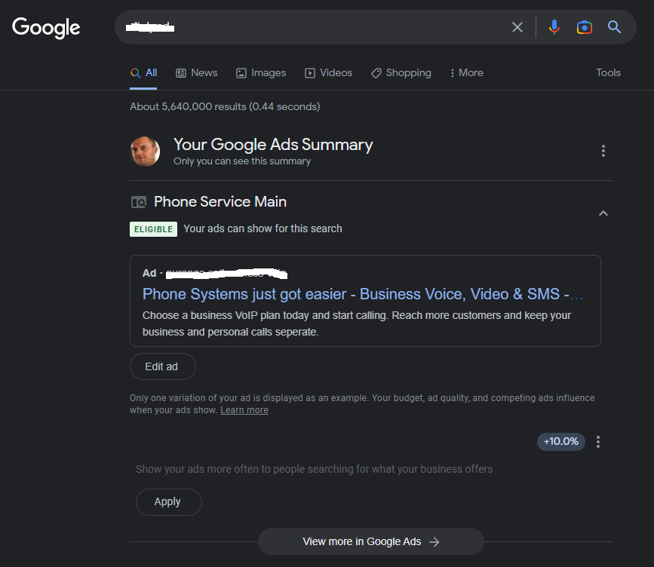
Task: Open the search Tools options
Action: [608, 73]
